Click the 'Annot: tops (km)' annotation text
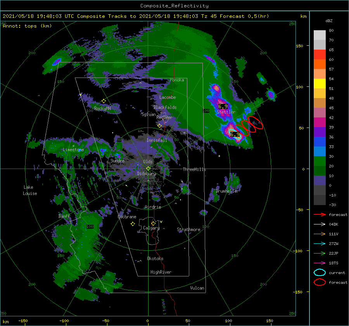The width and height of the screenshot is (349, 326). pyautogui.click(x=27, y=26)
